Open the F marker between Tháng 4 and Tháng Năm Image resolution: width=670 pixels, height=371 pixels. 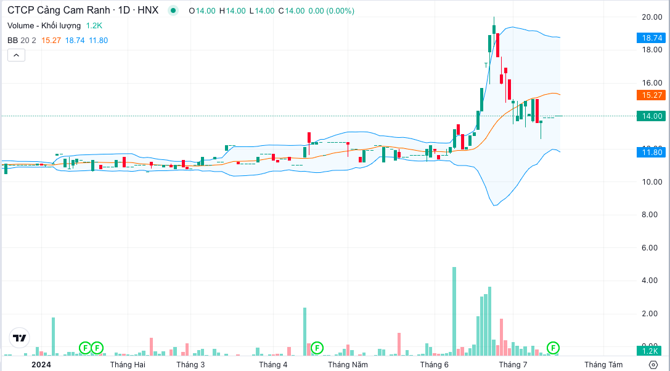pyautogui.click(x=317, y=348)
